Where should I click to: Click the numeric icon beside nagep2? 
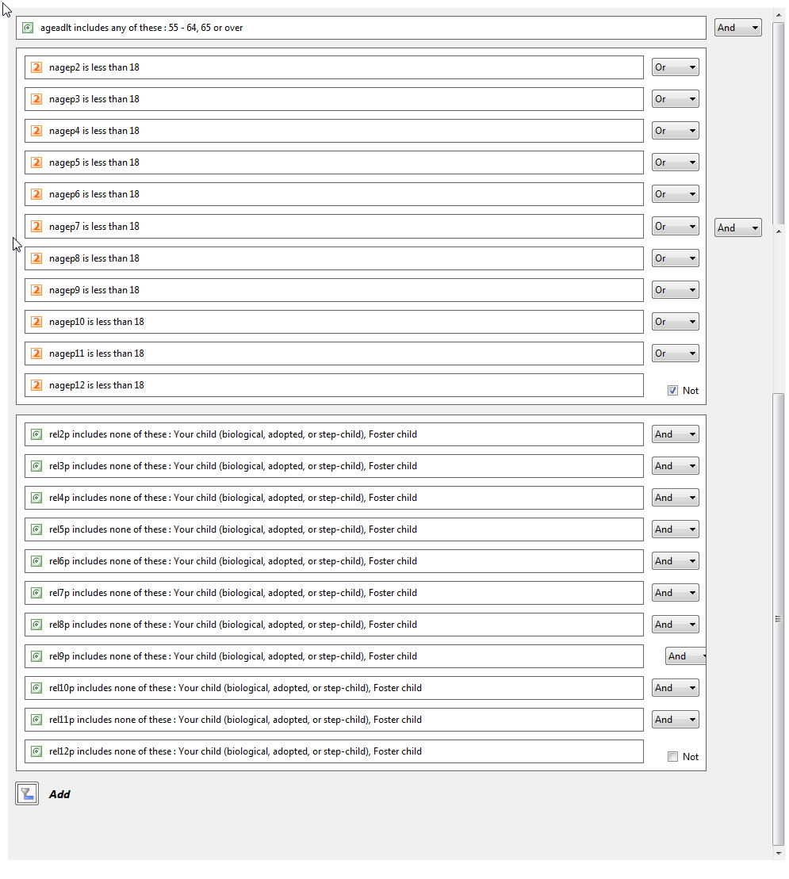pyautogui.click(x=36, y=67)
